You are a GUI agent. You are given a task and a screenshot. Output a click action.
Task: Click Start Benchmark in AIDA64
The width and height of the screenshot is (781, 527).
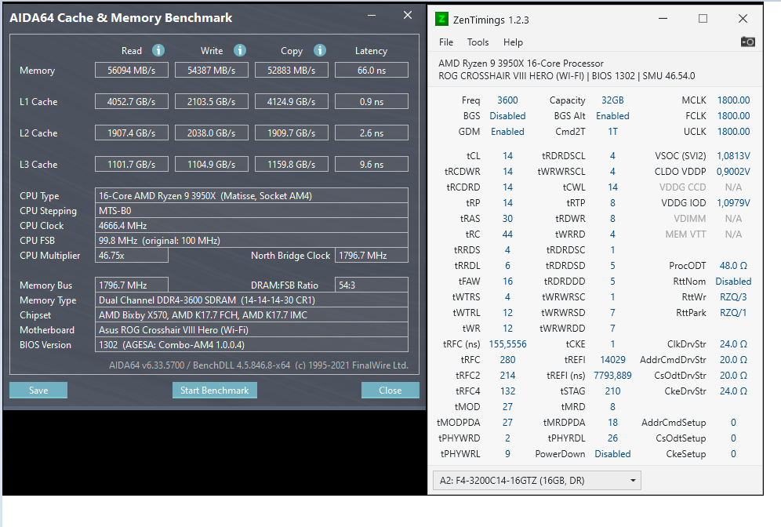coord(215,390)
